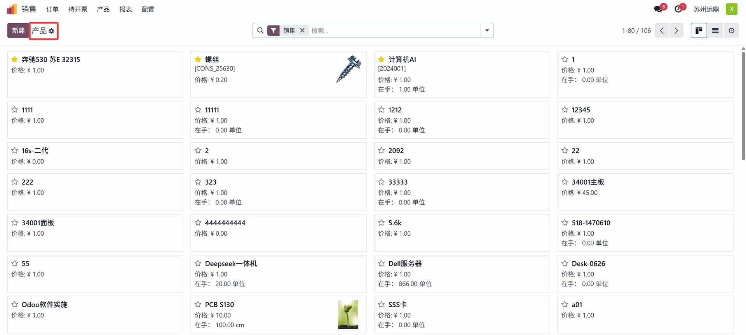The height and width of the screenshot is (335, 746).
Task: Click the 新建 button
Action: 18,31
